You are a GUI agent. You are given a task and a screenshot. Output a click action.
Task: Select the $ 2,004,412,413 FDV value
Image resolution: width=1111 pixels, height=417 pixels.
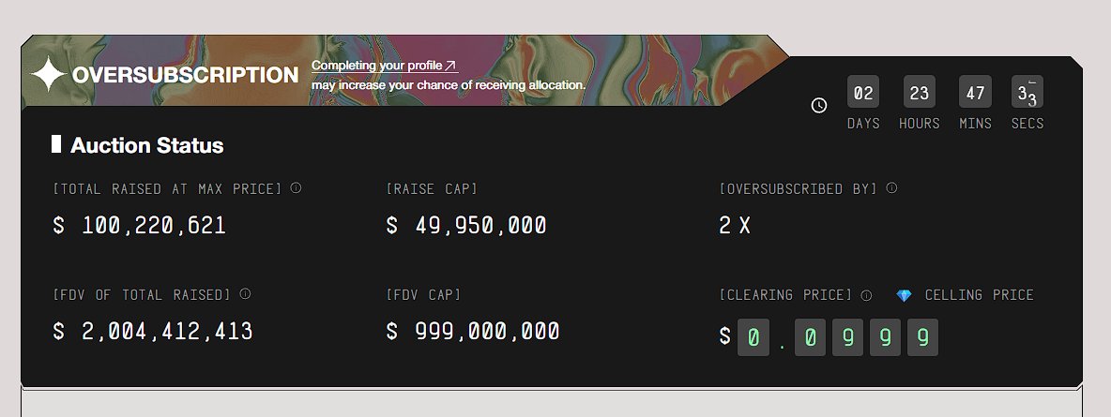153,332
